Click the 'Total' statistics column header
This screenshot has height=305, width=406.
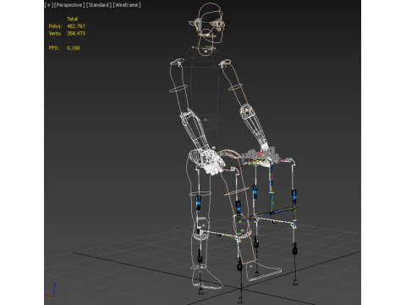(x=72, y=19)
